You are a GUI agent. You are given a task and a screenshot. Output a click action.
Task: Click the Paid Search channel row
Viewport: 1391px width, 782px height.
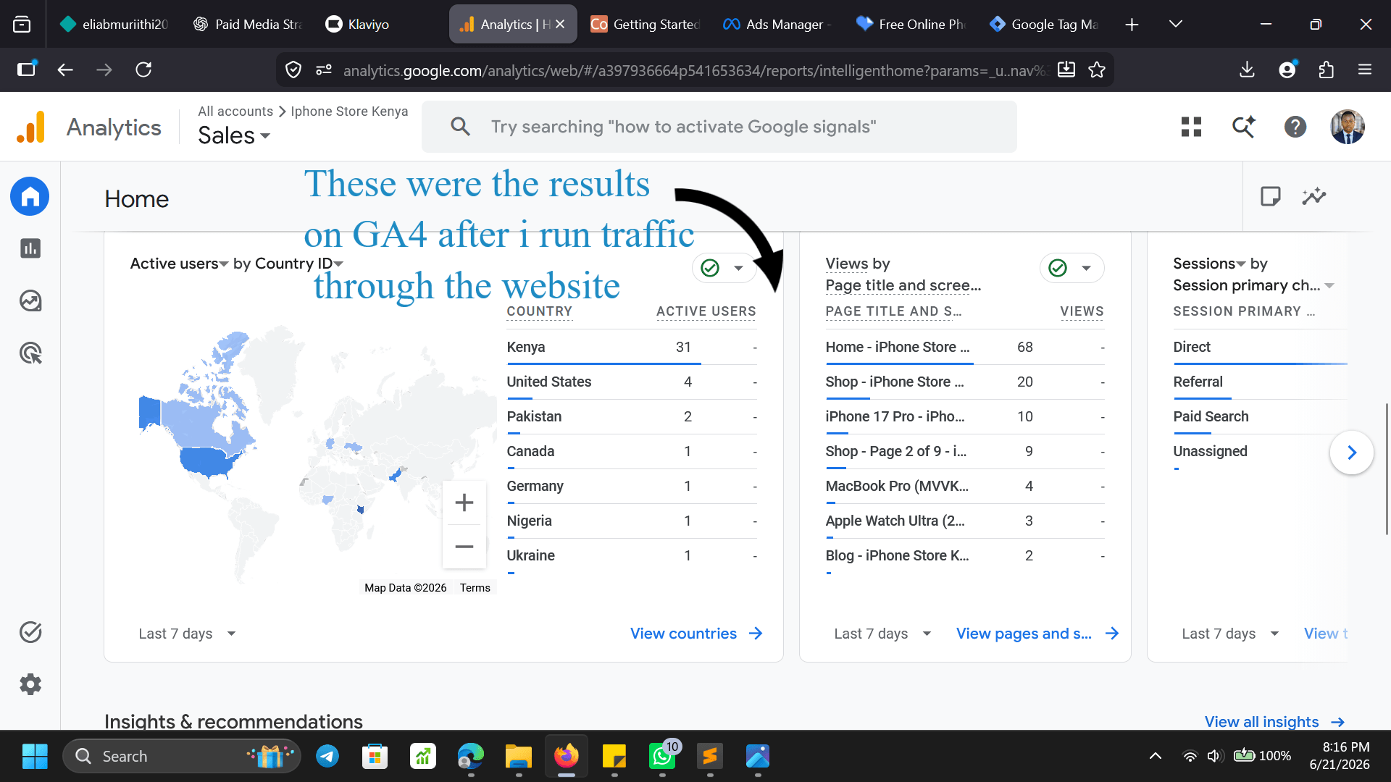pyautogui.click(x=1259, y=416)
